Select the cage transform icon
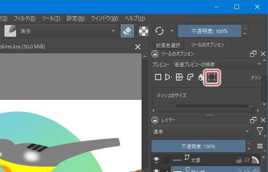268x172 pixels. (x=190, y=77)
